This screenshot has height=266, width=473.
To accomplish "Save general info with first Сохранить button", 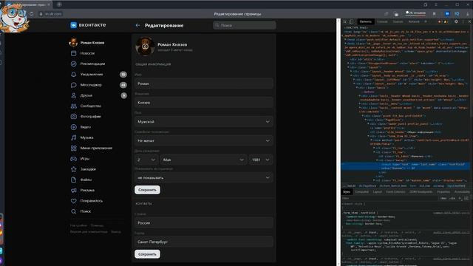I will click(147, 190).
